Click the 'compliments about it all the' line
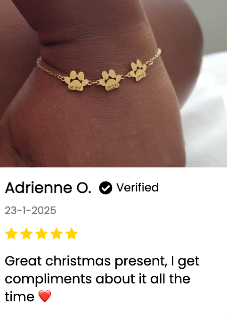227x315 pixels. [97, 279]
